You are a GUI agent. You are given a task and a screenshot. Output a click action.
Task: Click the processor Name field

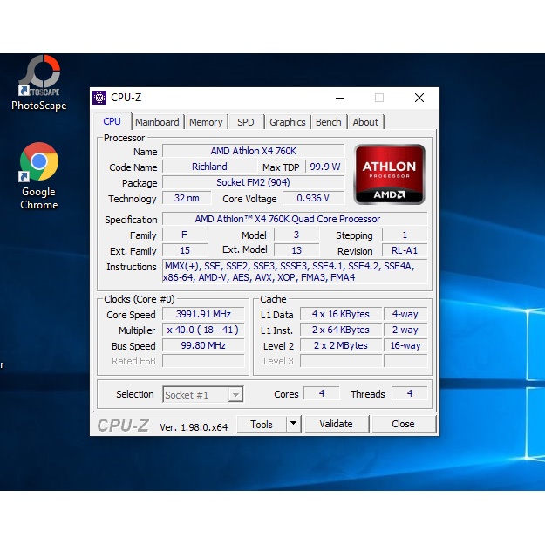tap(253, 151)
